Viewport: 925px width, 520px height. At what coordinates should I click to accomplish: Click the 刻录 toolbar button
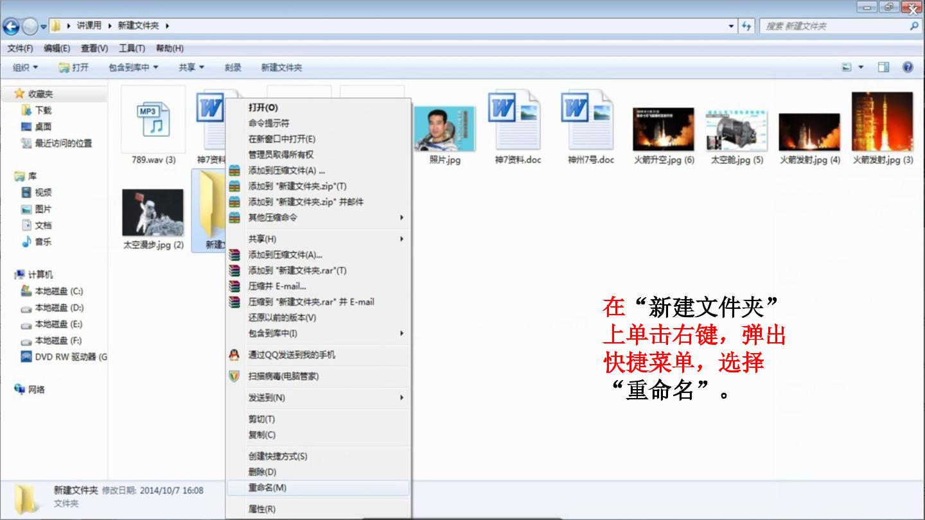[233, 67]
